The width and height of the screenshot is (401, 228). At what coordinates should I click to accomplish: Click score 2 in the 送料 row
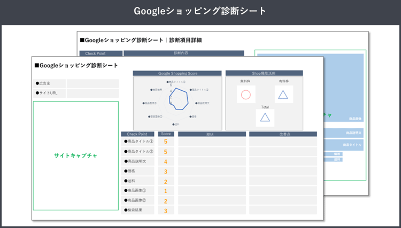pos(166,182)
